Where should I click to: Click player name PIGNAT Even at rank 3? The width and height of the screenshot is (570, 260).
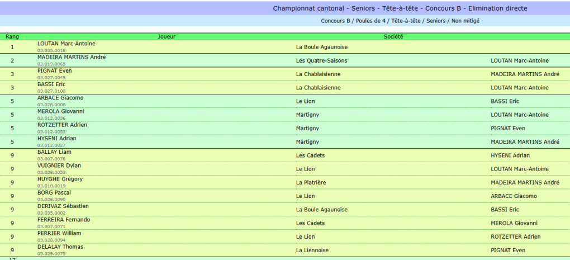point(55,70)
